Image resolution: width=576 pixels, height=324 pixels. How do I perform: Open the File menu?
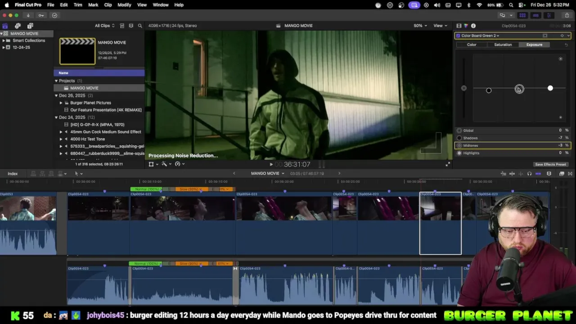(x=50, y=5)
